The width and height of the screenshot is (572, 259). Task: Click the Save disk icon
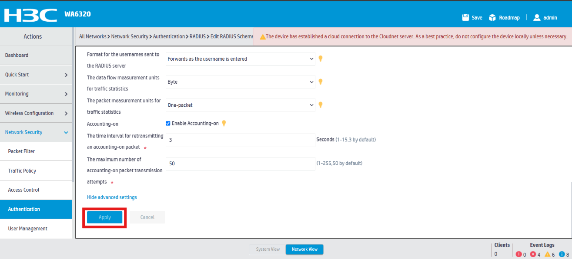coord(465,18)
